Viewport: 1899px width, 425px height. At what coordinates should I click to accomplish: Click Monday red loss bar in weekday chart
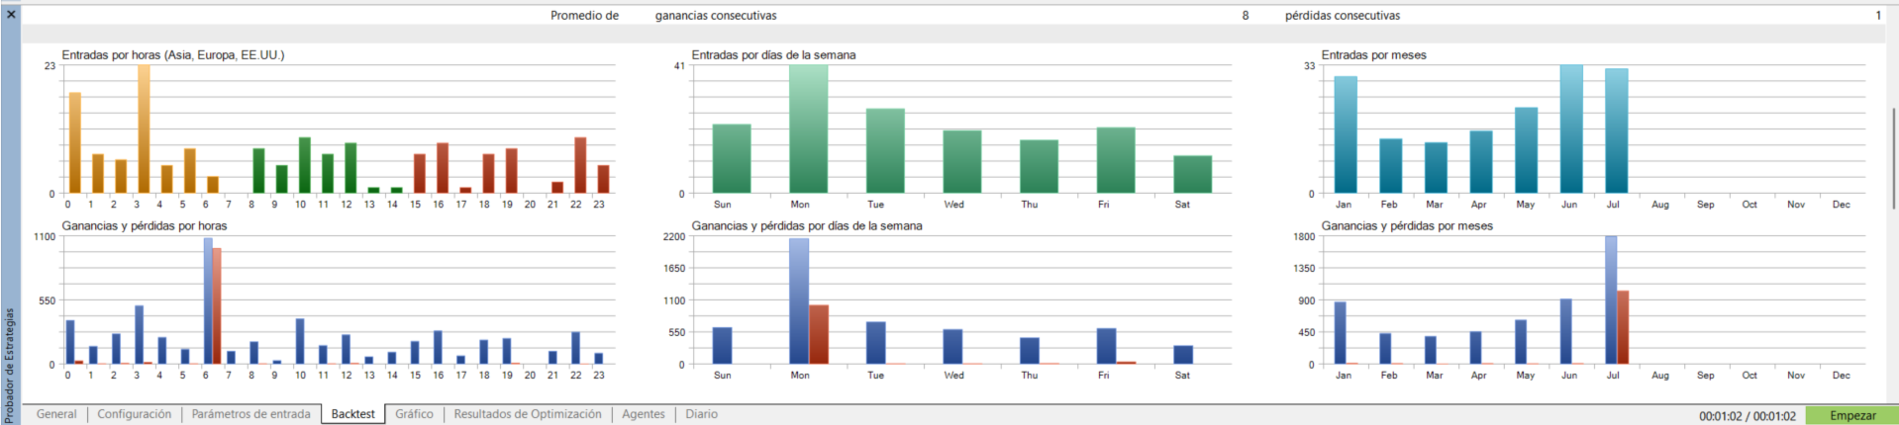pos(819,334)
